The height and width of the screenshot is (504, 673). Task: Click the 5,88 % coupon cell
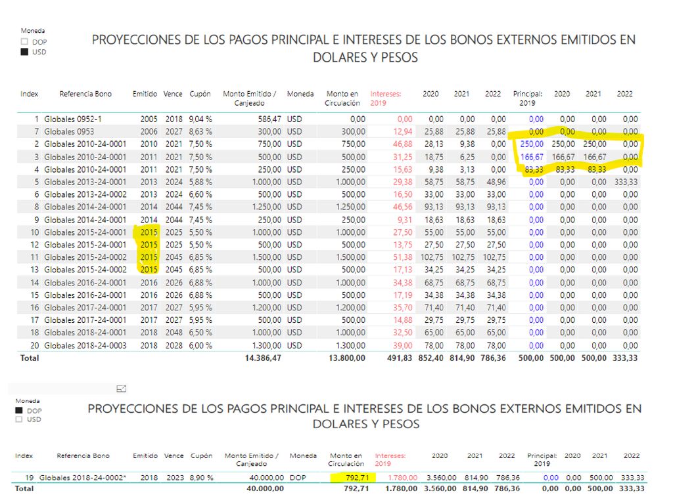(200, 182)
